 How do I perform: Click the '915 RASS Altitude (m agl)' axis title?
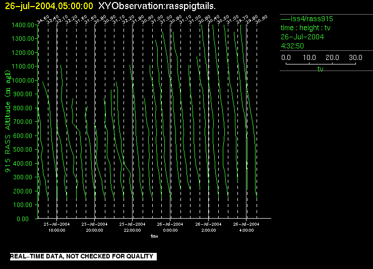[x=8, y=121]
